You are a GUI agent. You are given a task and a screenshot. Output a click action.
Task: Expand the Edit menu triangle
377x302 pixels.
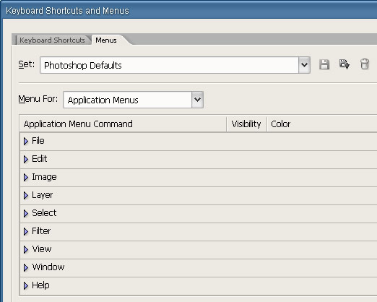pos(26,159)
